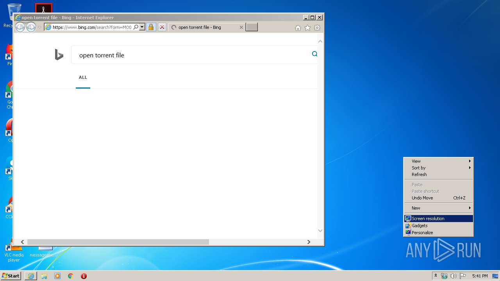The image size is (500, 281).
Task: Open IE Tools gear icon
Action: point(317,28)
